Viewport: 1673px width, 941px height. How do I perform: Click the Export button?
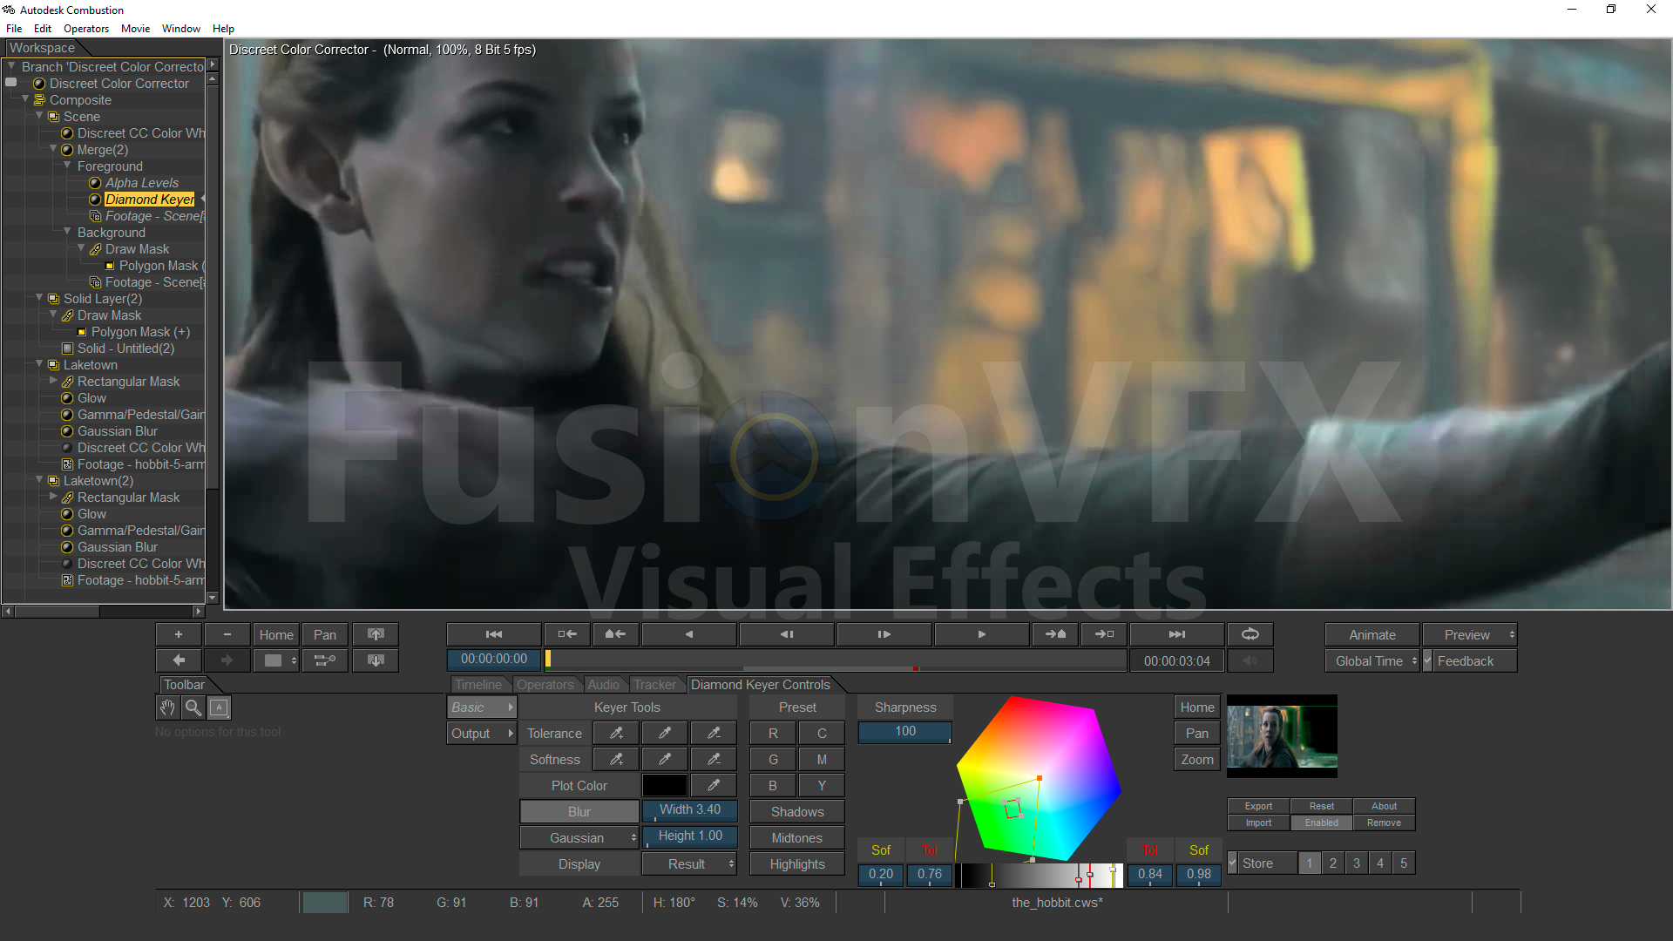1258,807
